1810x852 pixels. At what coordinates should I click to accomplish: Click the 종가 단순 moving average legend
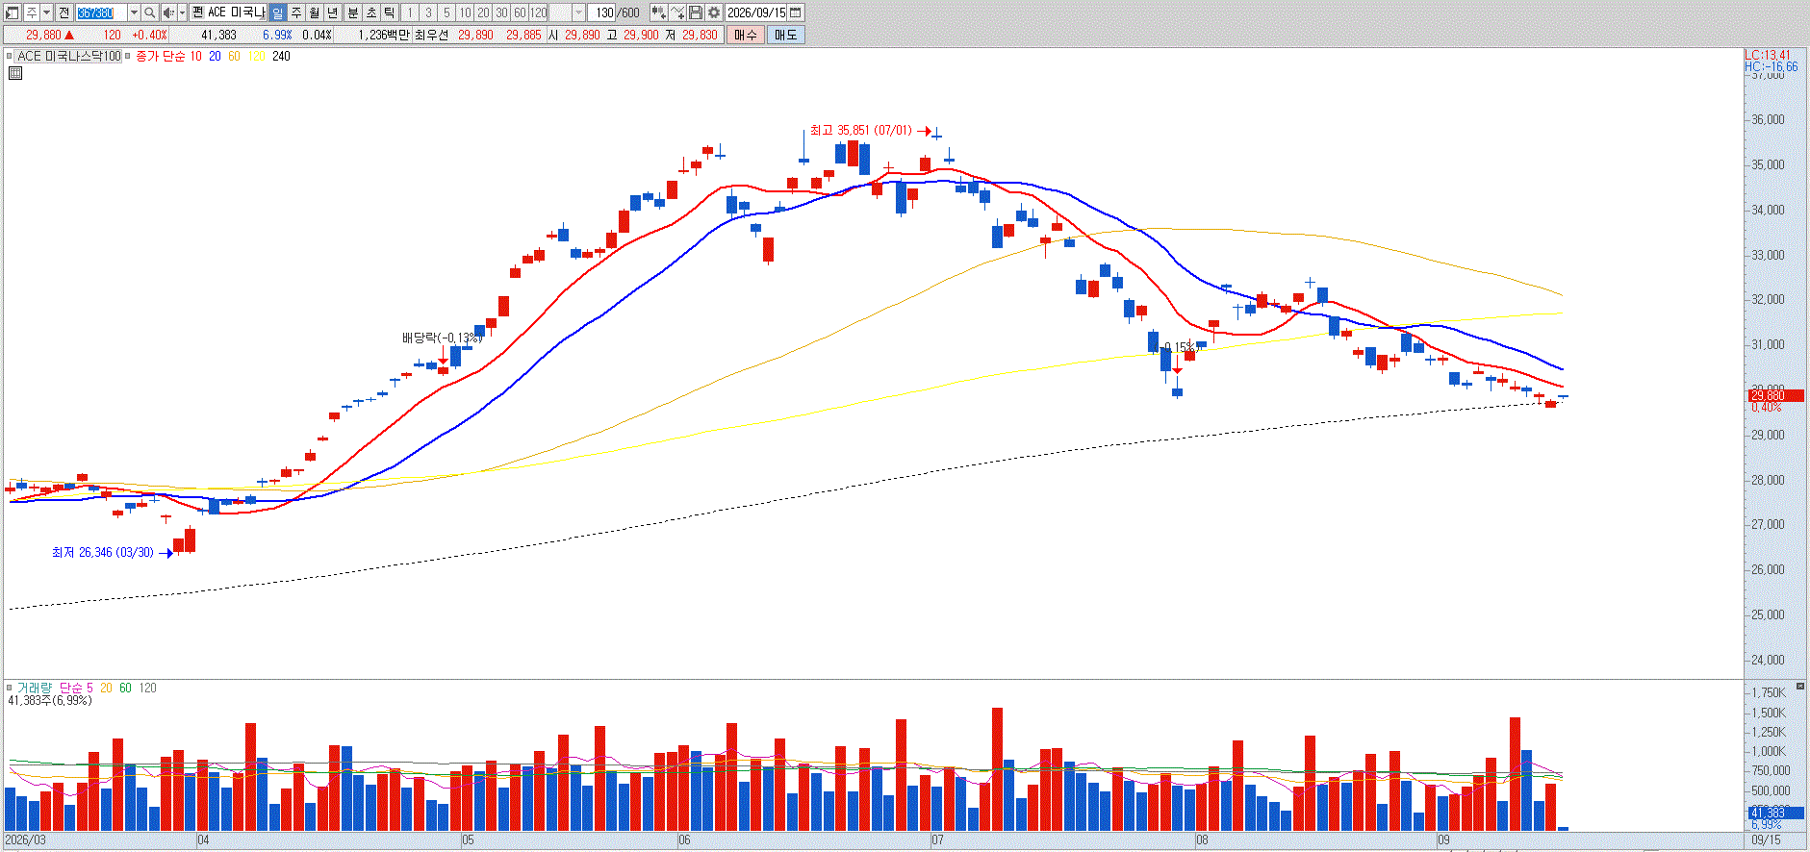(161, 56)
